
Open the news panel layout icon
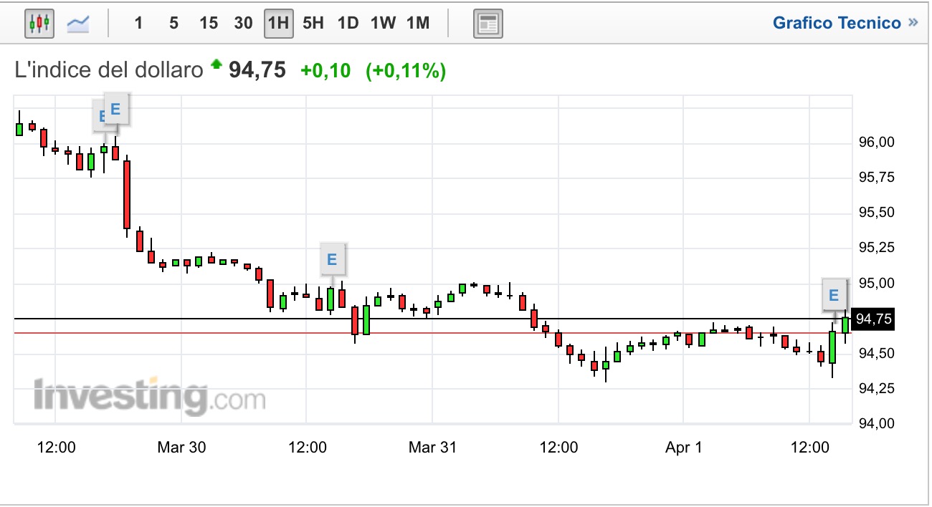[488, 24]
